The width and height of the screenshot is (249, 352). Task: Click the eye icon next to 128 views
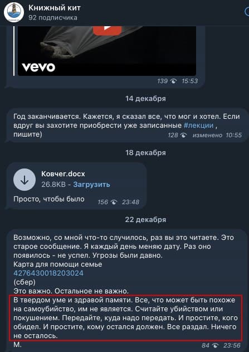pos(183,135)
